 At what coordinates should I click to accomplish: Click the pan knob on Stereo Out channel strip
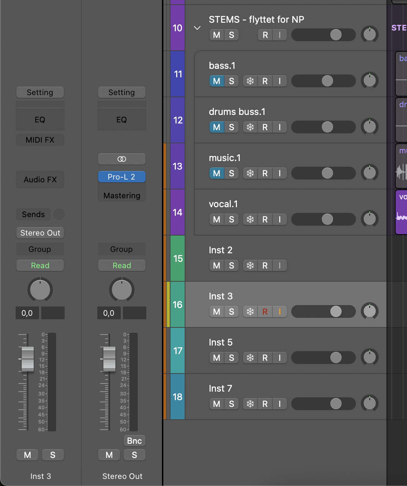(122, 290)
